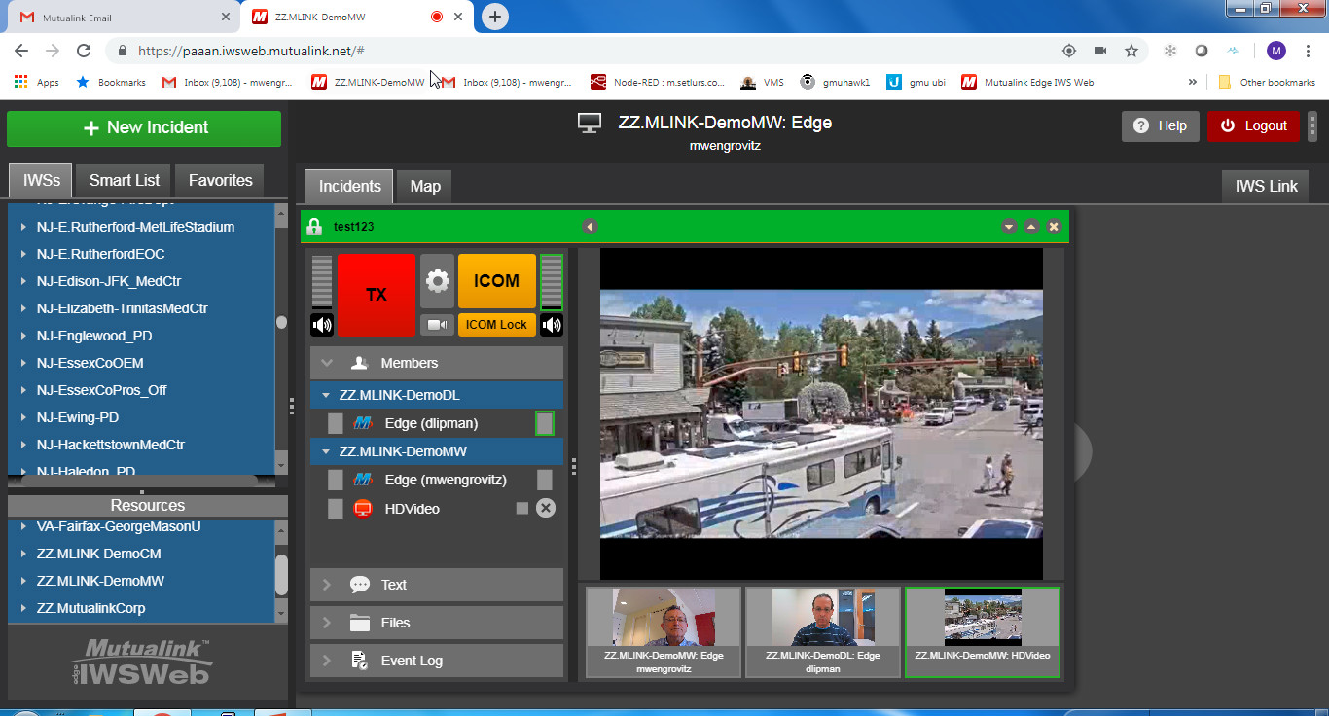Switch to the Smart List tab
1329x716 pixels.
click(125, 180)
